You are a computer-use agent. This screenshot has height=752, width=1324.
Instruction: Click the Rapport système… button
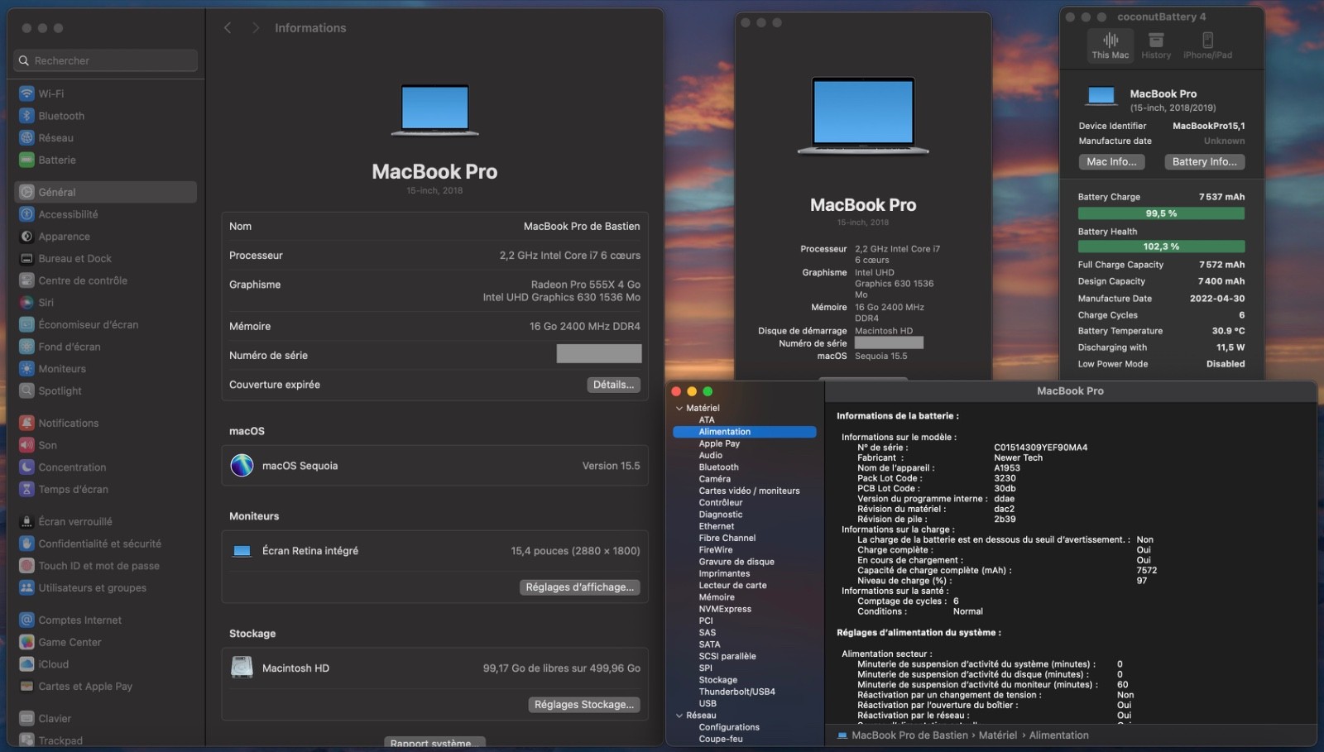434,743
